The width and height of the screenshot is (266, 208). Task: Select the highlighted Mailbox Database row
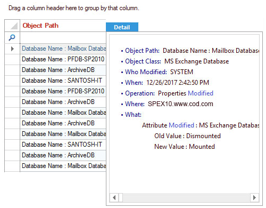[x=63, y=49]
